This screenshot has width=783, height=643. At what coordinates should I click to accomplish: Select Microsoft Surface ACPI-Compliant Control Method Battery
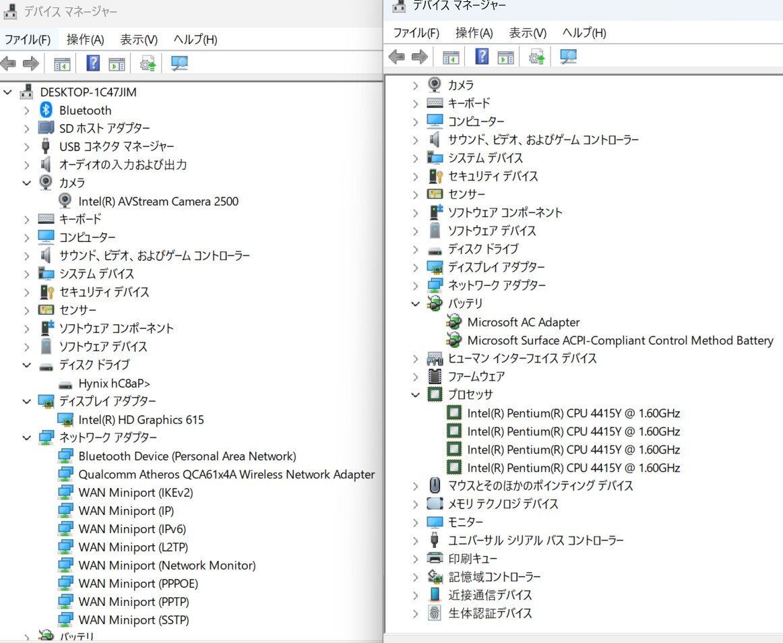tap(620, 340)
